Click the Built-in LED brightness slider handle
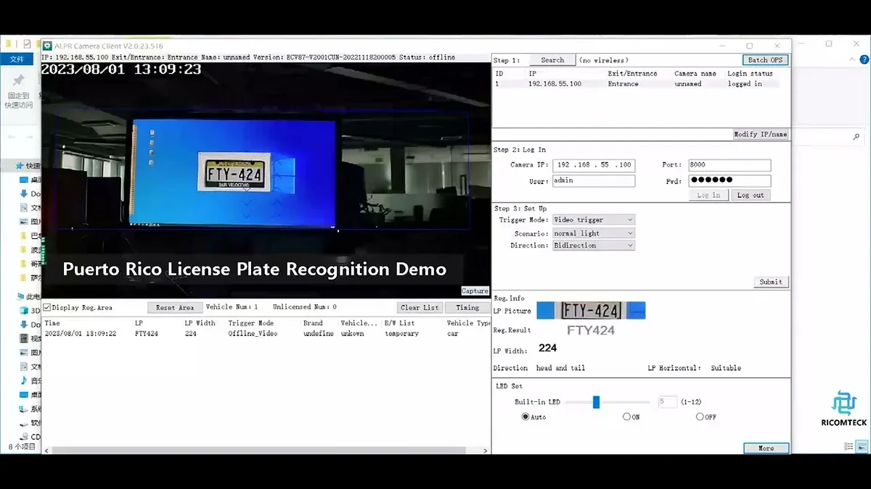The image size is (871, 489). [596, 402]
